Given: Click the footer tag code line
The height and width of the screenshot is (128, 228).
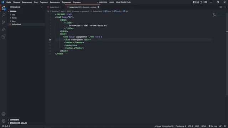Looking at the screenshot, I should pos(74,48).
